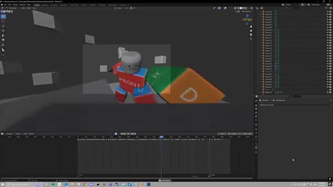Screen dimensions: 333x187
Task: Open the timeline Playback menu
Action: point(10,134)
